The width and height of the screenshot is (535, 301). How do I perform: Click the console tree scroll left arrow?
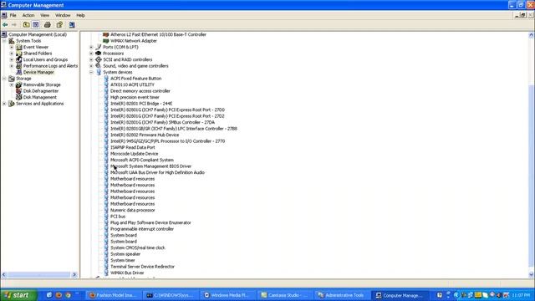point(3,275)
